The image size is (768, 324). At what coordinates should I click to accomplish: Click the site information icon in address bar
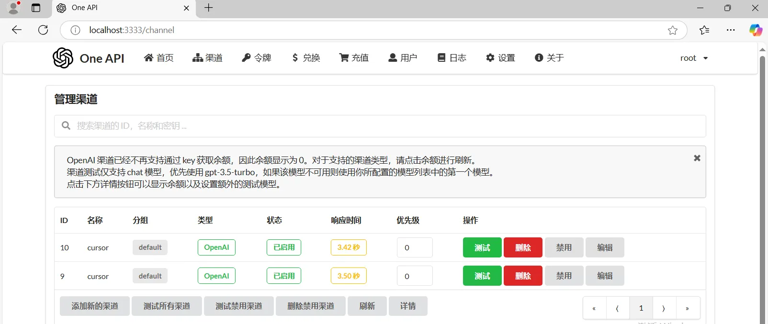[75, 30]
